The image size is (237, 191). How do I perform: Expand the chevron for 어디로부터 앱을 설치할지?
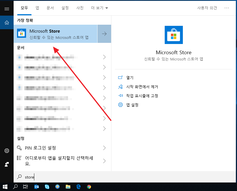[104, 161]
